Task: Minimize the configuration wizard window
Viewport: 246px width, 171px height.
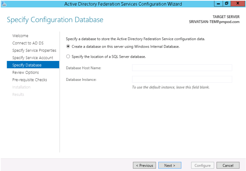Action: point(218,3)
